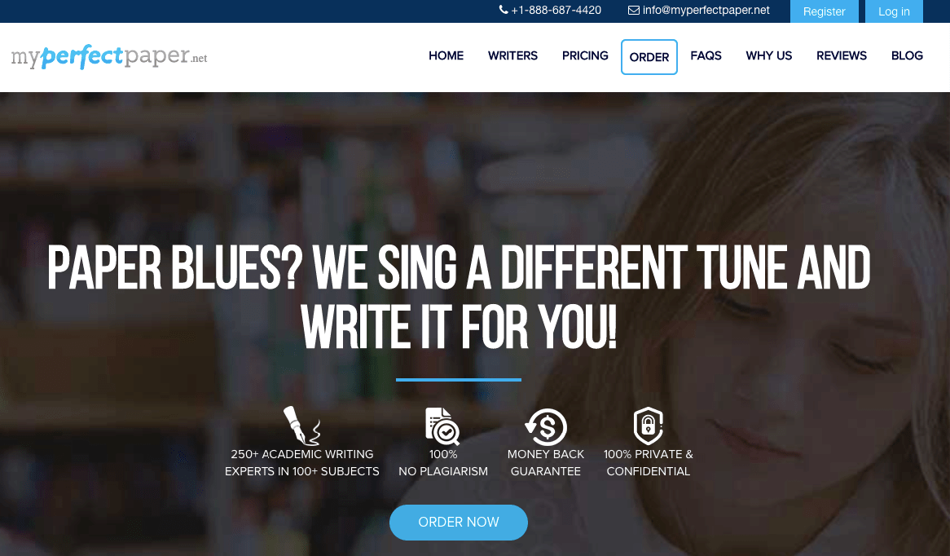
Task: Open the Home menu item
Action: [x=446, y=55]
